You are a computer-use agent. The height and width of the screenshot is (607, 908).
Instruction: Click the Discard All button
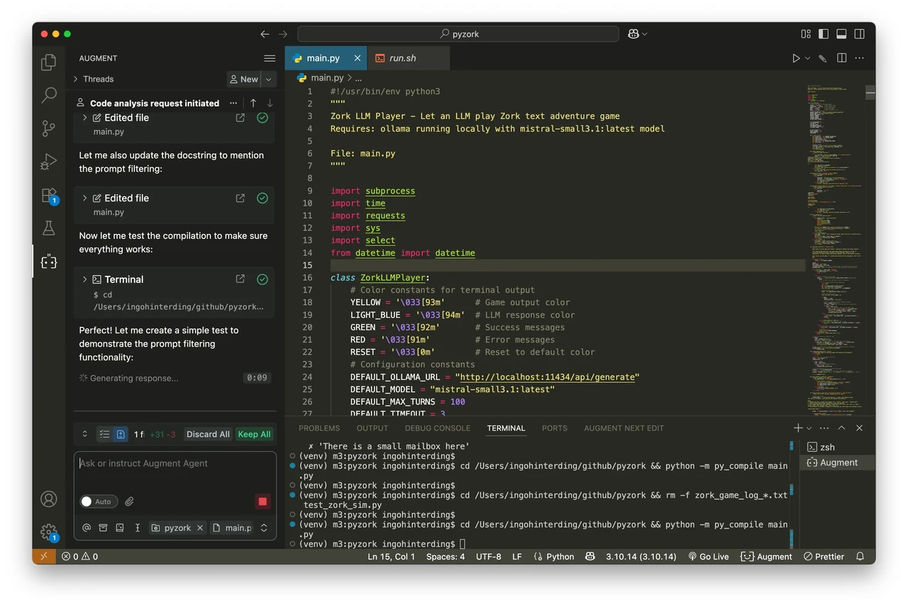point(208,434)
